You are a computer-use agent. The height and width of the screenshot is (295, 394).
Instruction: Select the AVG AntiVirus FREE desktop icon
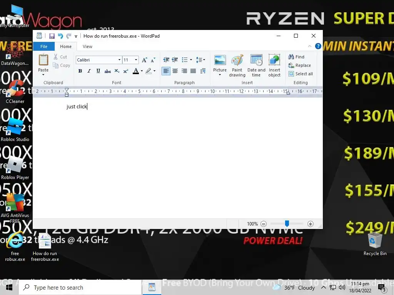click(x=15, y=209)
